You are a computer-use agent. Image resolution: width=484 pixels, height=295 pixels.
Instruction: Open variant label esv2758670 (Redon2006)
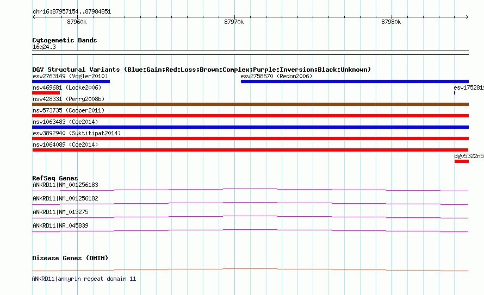tap(277, 76)
